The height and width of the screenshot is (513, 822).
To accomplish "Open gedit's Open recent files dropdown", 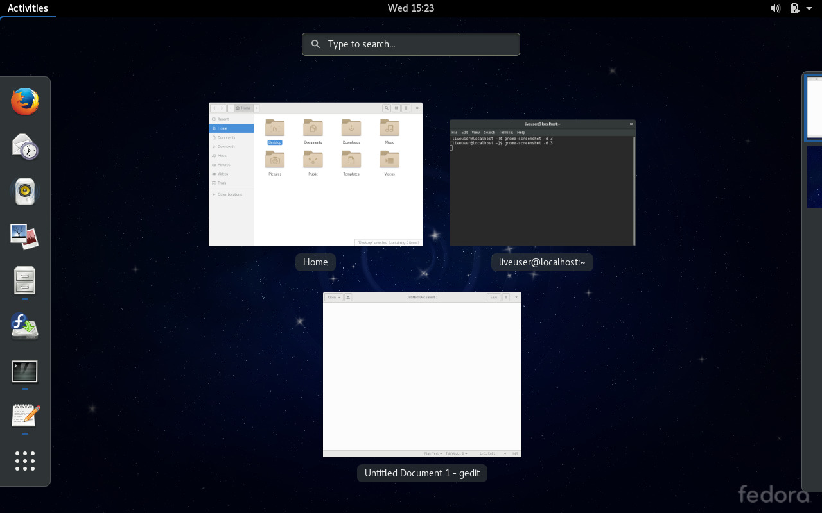I will tap(333, 297).
